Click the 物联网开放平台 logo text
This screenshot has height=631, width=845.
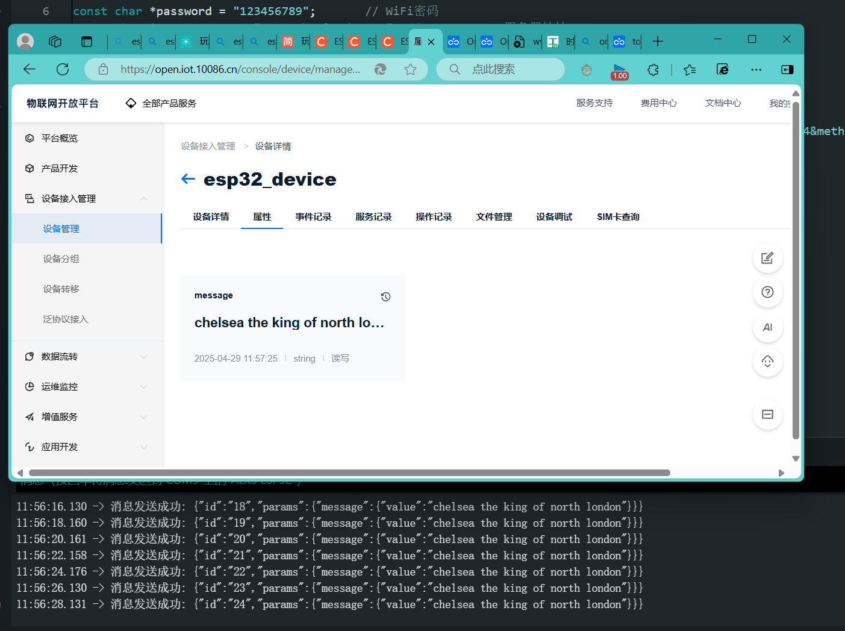[x=63, y=103]
